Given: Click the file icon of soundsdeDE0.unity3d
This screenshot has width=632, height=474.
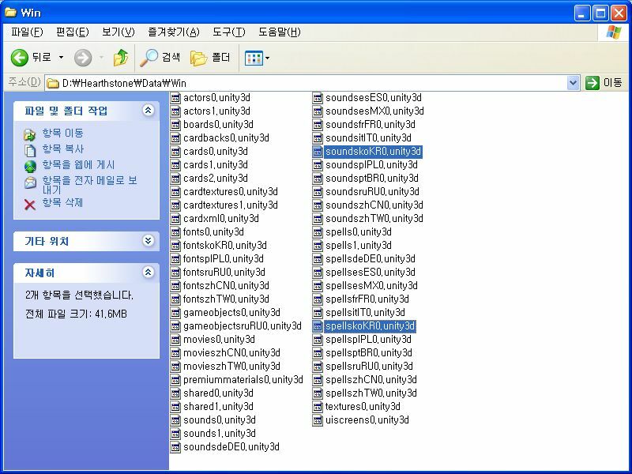Looking at the screenshot, I should click(x=175, y=447).
